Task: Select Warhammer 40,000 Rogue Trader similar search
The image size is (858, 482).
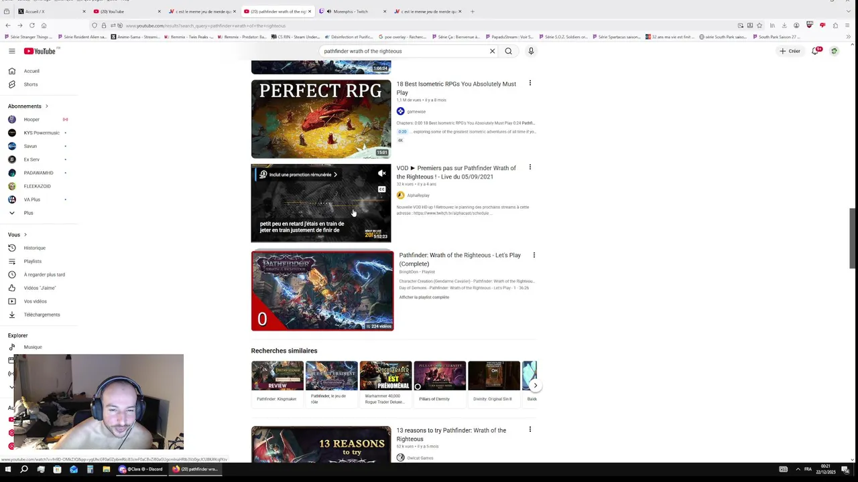Action: [x=385, y=383]
